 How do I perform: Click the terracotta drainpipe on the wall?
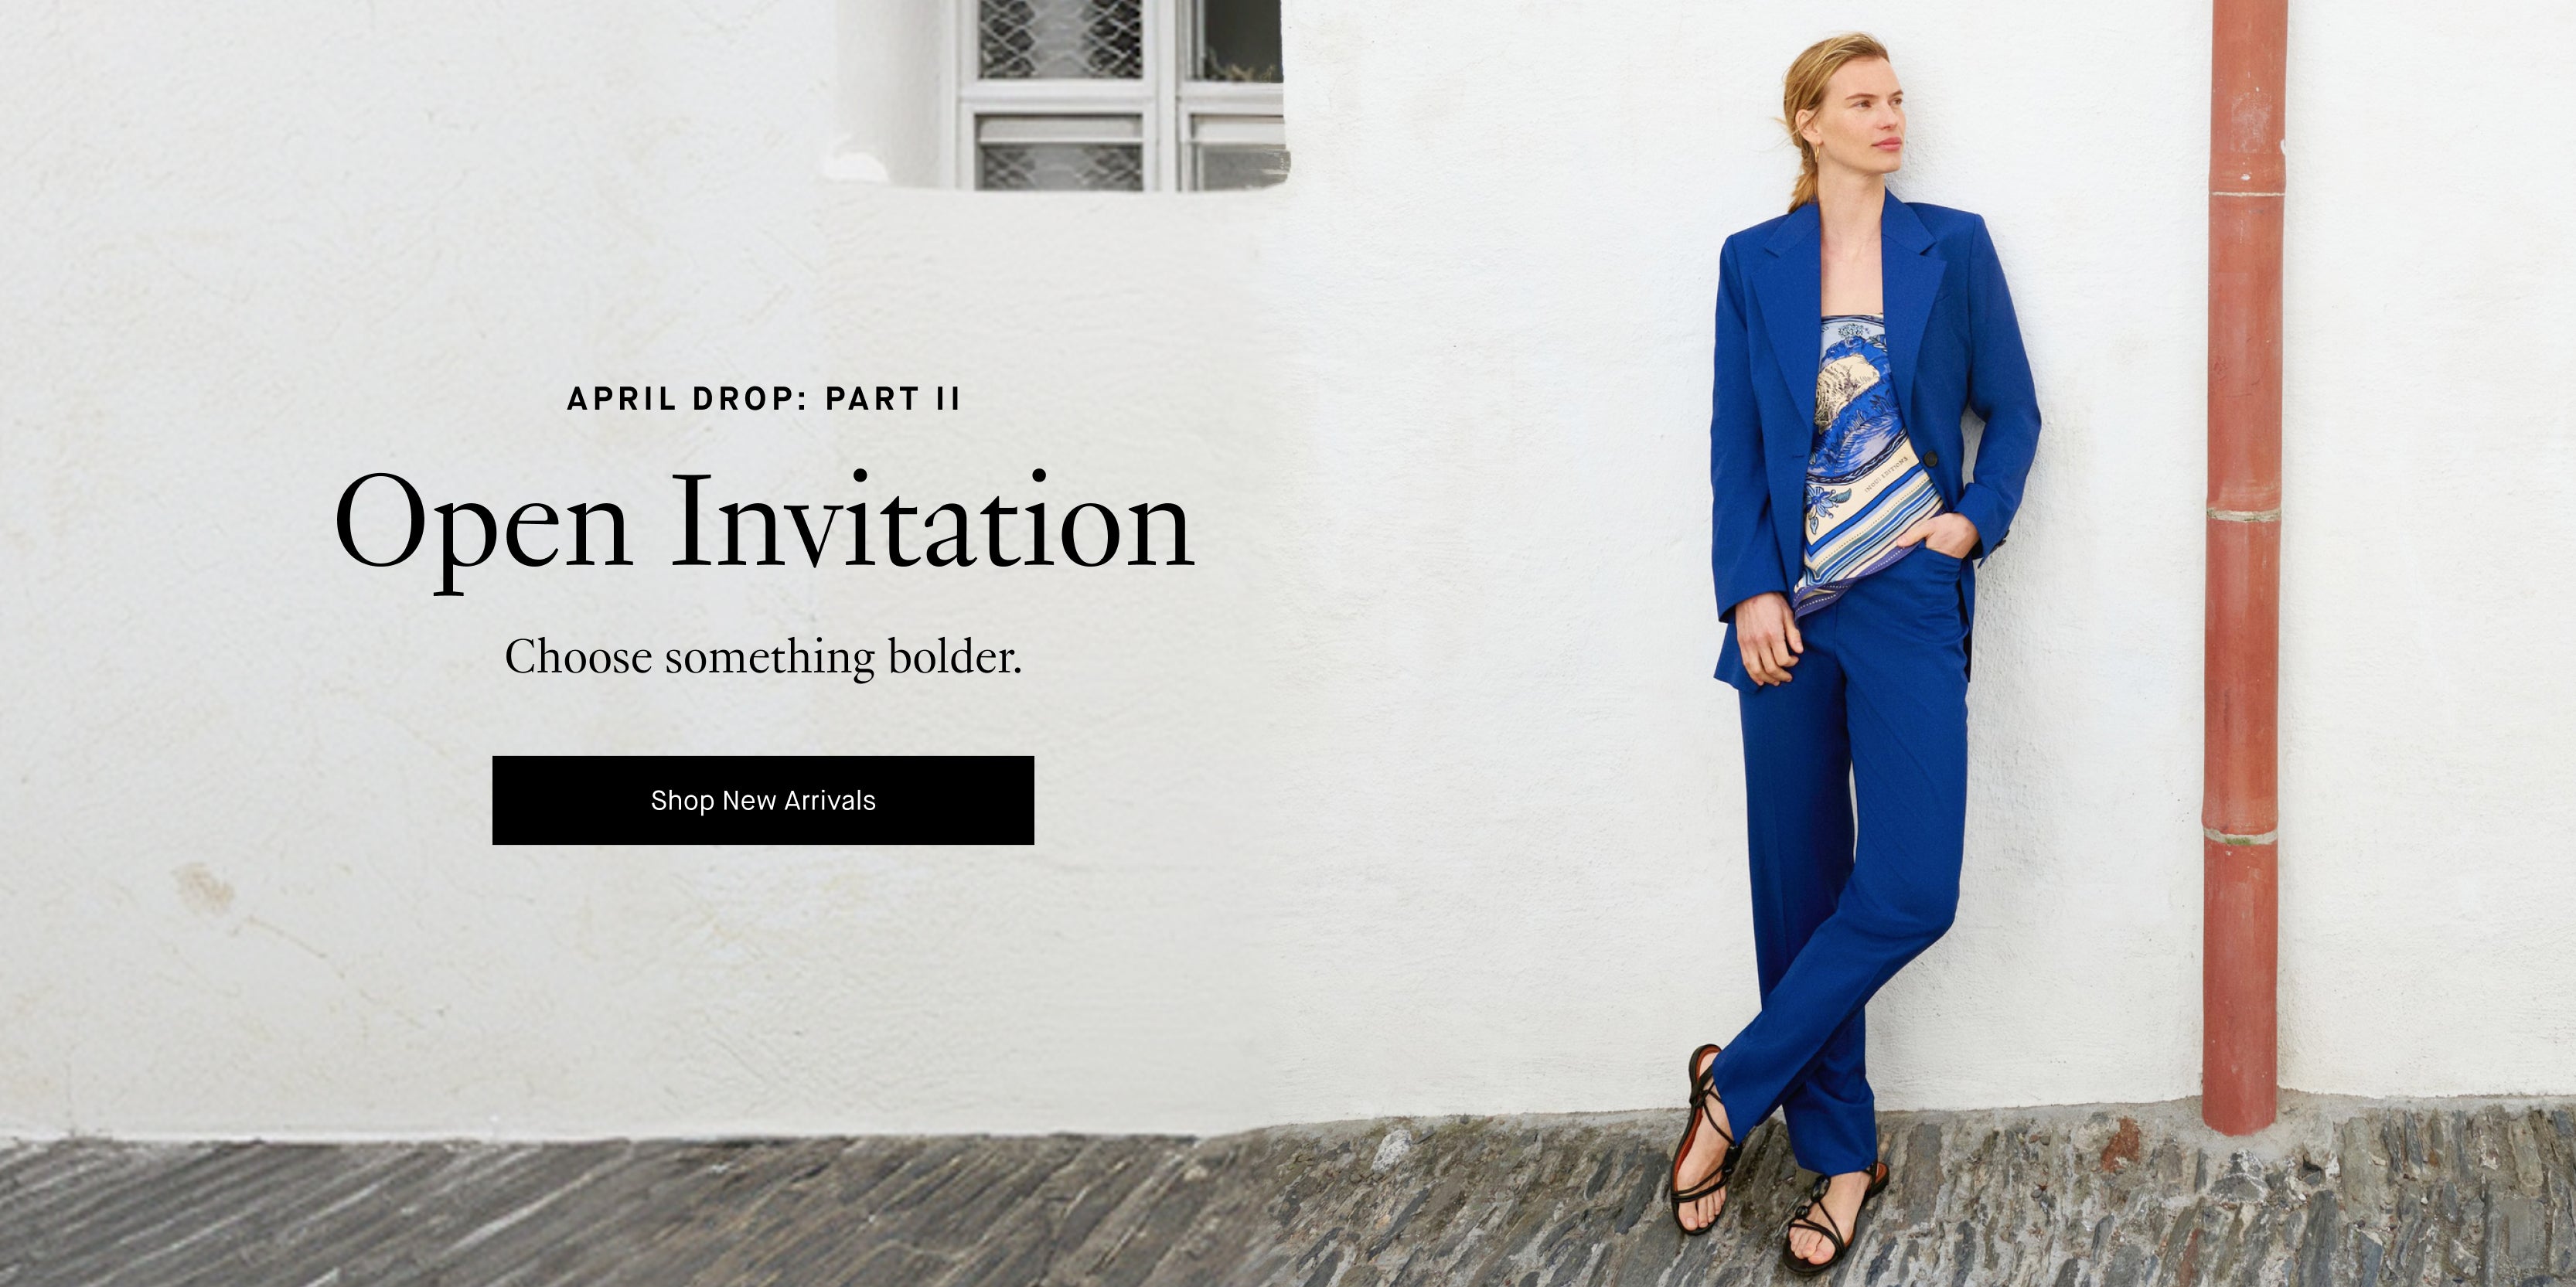click(2244, 560)
